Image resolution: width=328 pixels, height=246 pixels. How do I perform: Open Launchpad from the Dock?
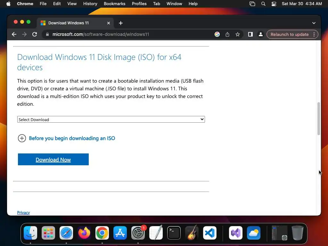(x=48, y=233)
